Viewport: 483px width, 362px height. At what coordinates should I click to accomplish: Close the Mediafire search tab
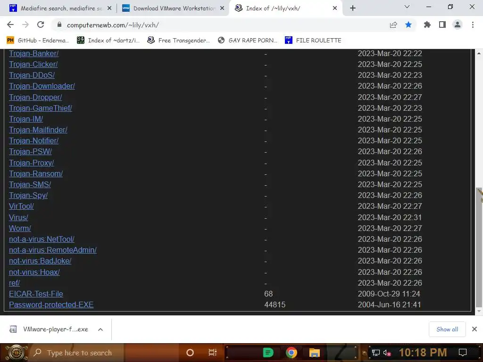click(109, 8)
